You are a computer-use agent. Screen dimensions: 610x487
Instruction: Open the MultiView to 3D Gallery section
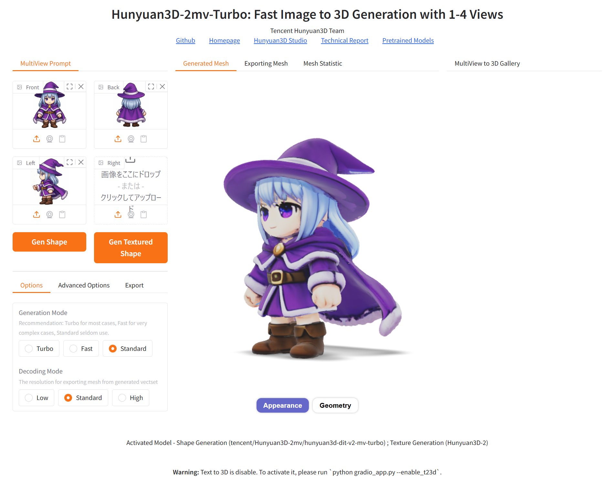click(x=487, y=63)
